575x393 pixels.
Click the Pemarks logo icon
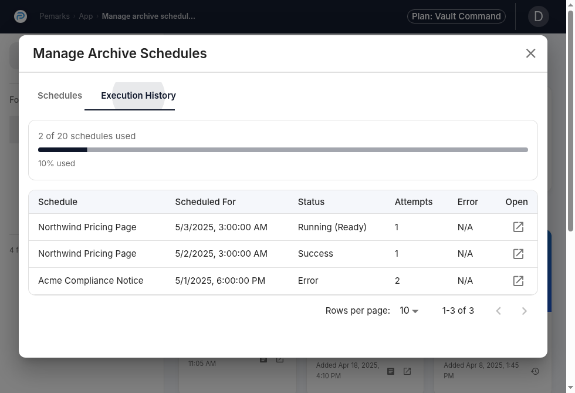coord(21,16)
